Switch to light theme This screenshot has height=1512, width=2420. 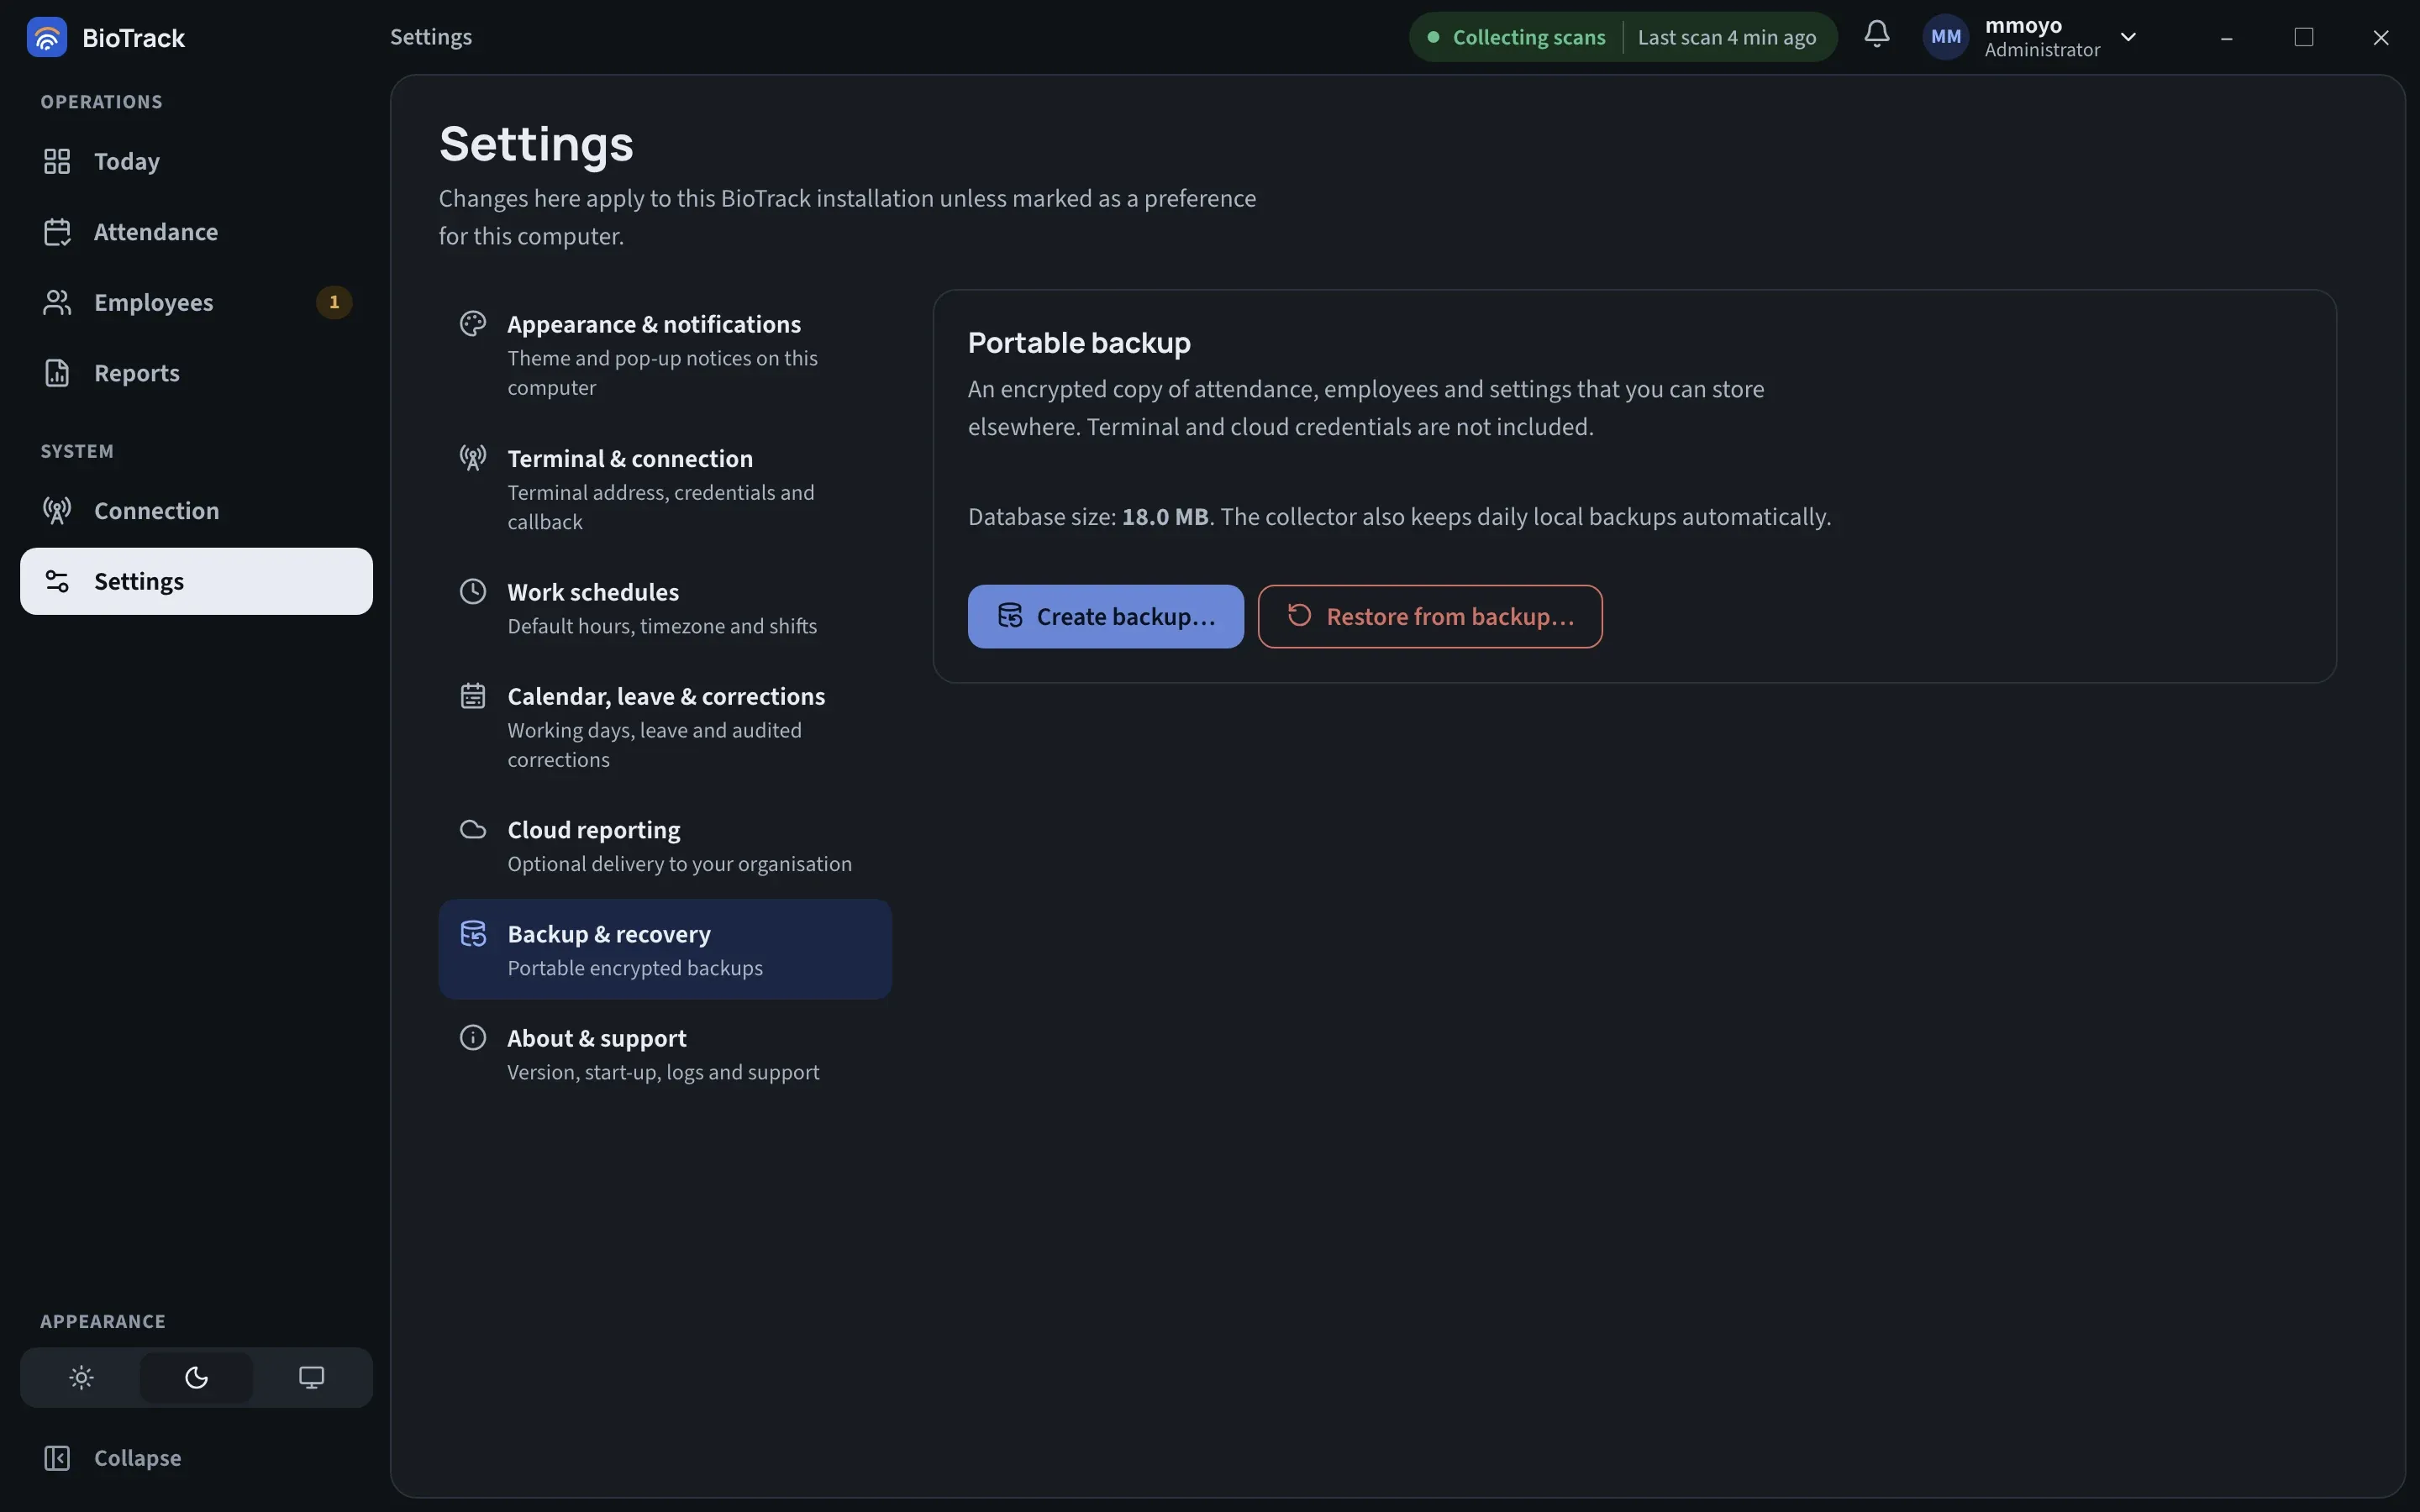click(81, 1377)
